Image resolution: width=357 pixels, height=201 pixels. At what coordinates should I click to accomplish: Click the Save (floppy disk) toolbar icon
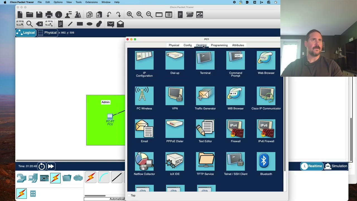point(39,15)
